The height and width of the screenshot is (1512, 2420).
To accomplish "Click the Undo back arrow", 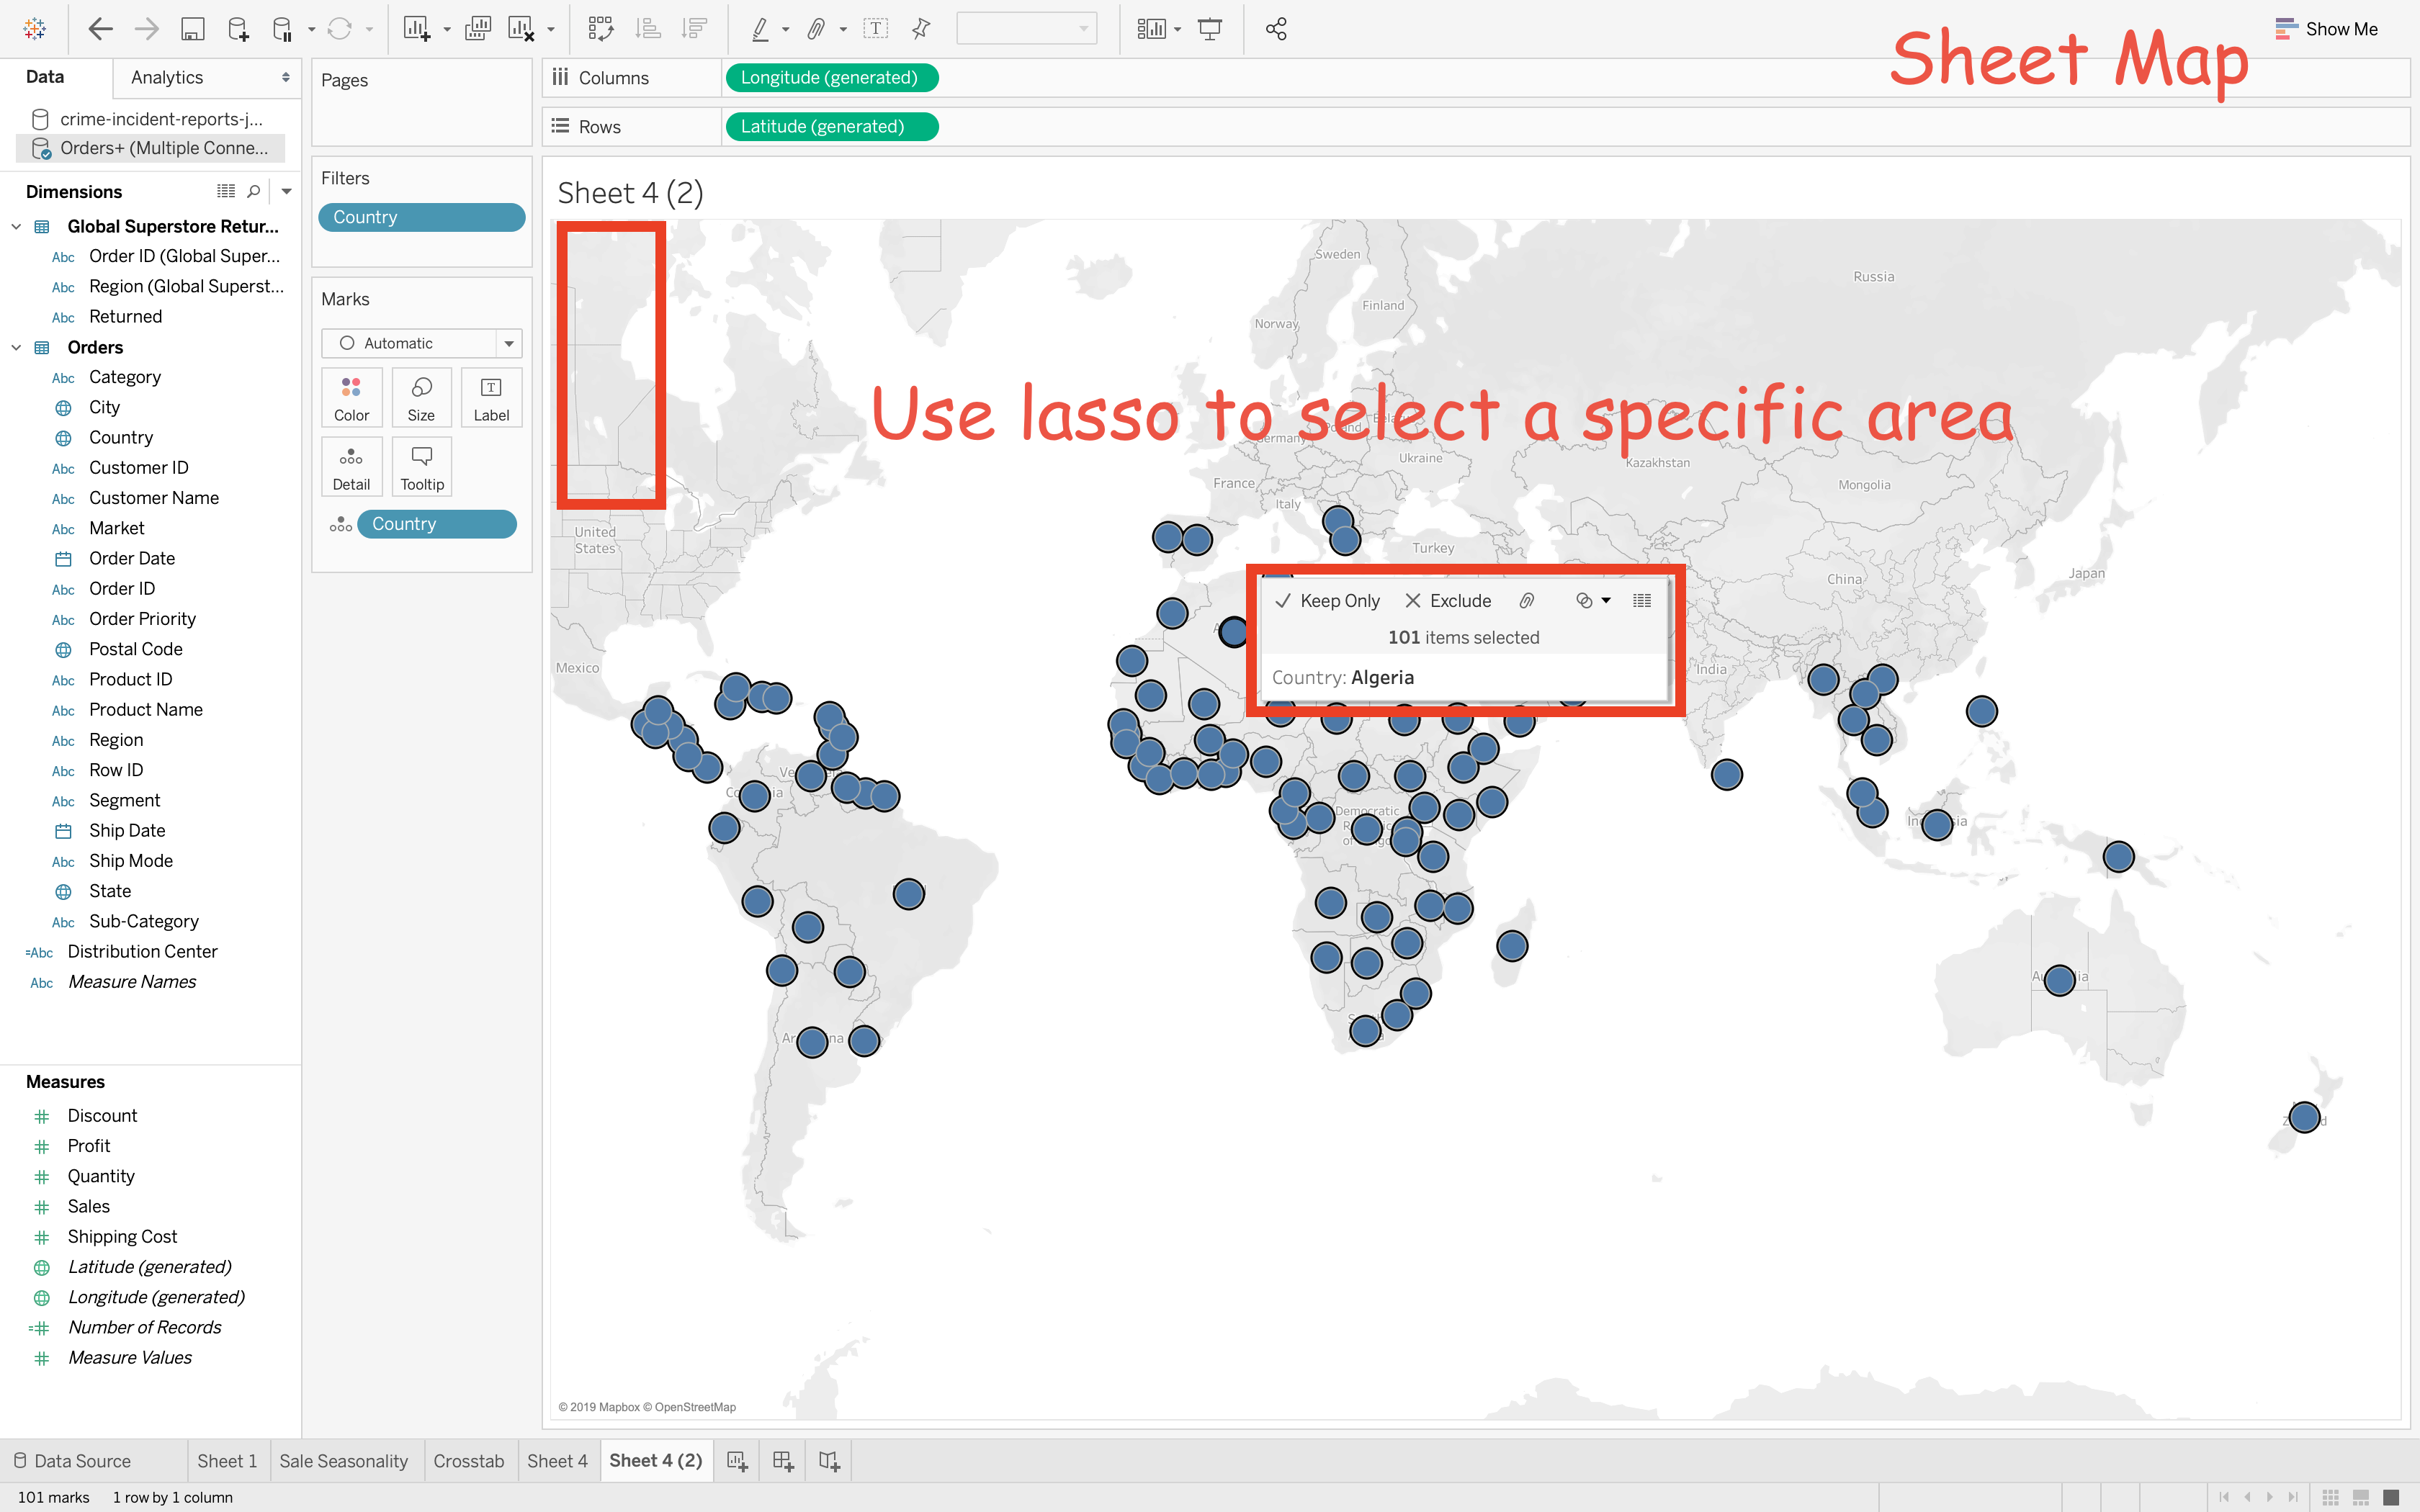I will pyautogui.click(x=100, y=29).
